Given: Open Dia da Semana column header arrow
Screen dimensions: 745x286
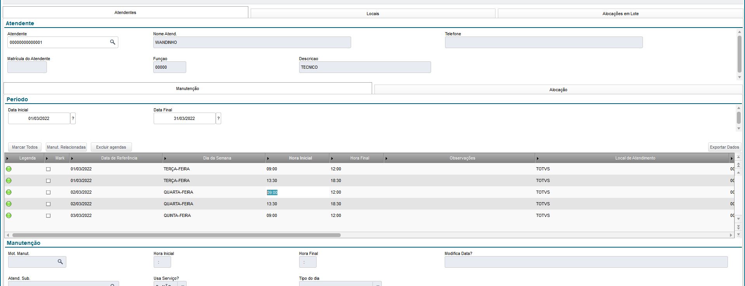Looking at the screenshot, I should [165, 158].
